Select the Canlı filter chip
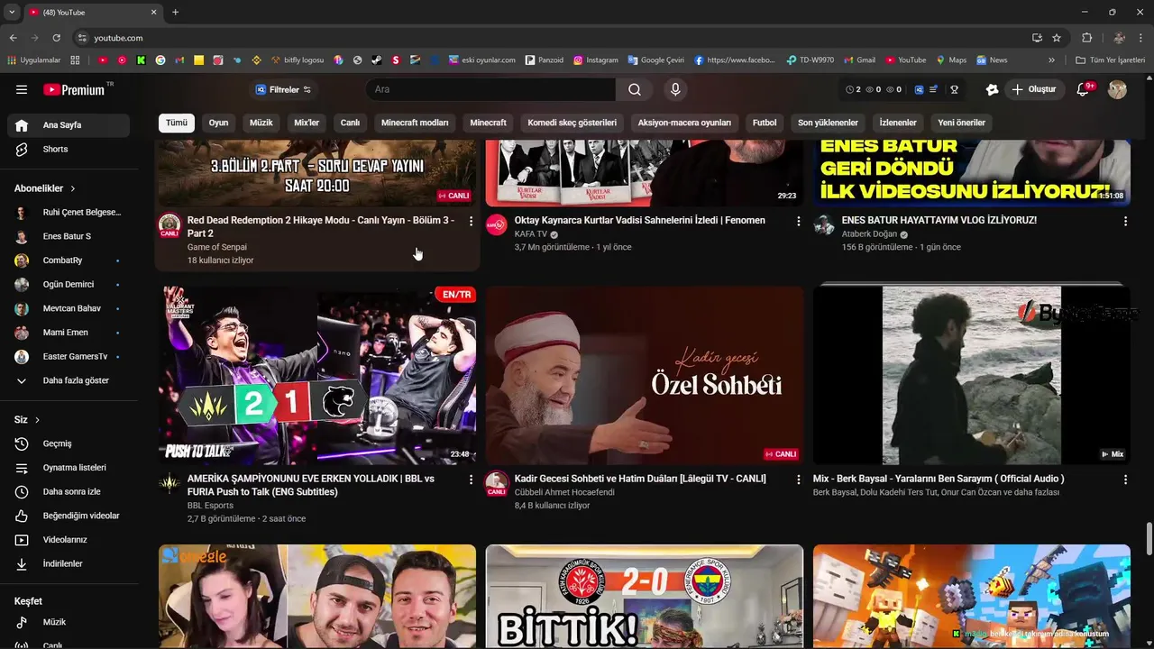 (x=350, y=123)
